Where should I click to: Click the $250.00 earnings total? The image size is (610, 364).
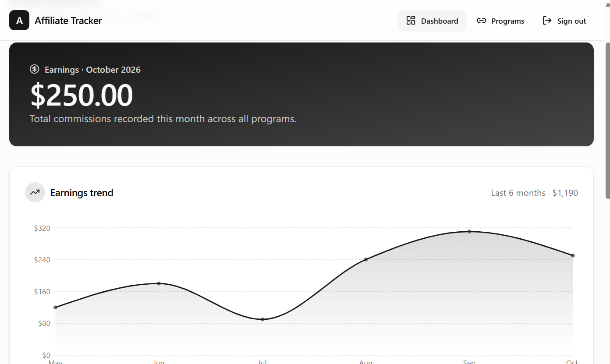coord(82,95)
